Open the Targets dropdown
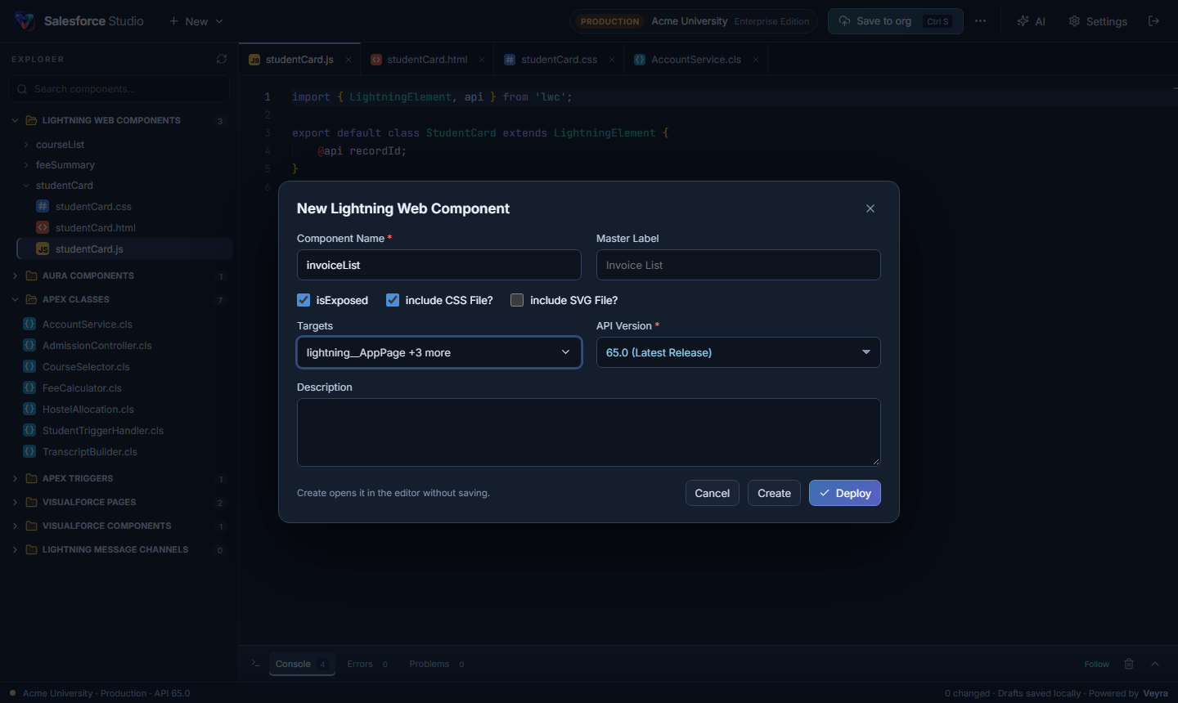 [x=439, y=352]
